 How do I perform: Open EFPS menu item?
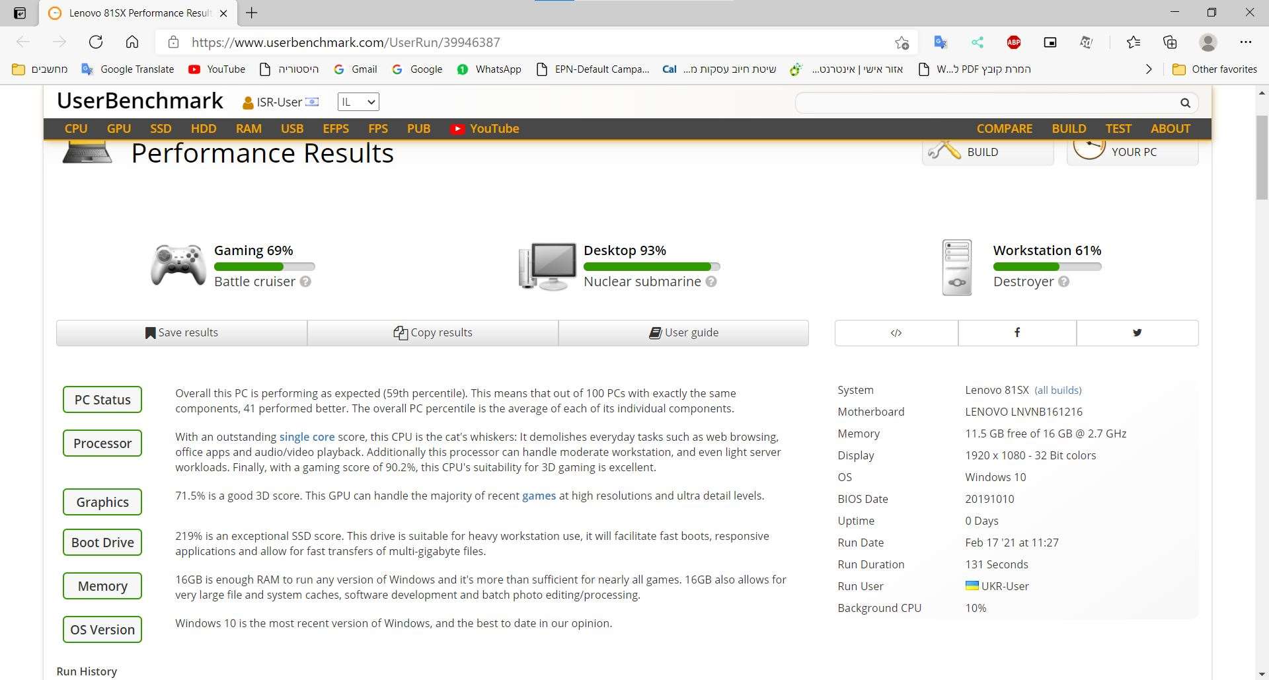pyautogui.click(x=336, y=129)
